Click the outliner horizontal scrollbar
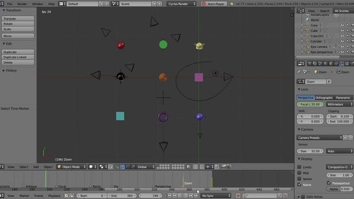This screenshot has width=354, height=199. point(318,57)
